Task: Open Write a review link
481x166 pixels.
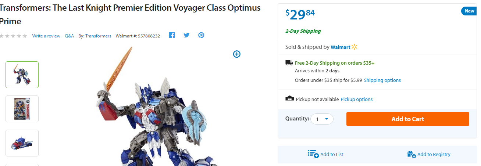Action: click(46, 36)
